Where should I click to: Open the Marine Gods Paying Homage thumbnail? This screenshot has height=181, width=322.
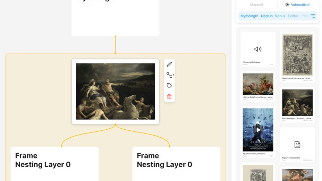click(258, 84)
